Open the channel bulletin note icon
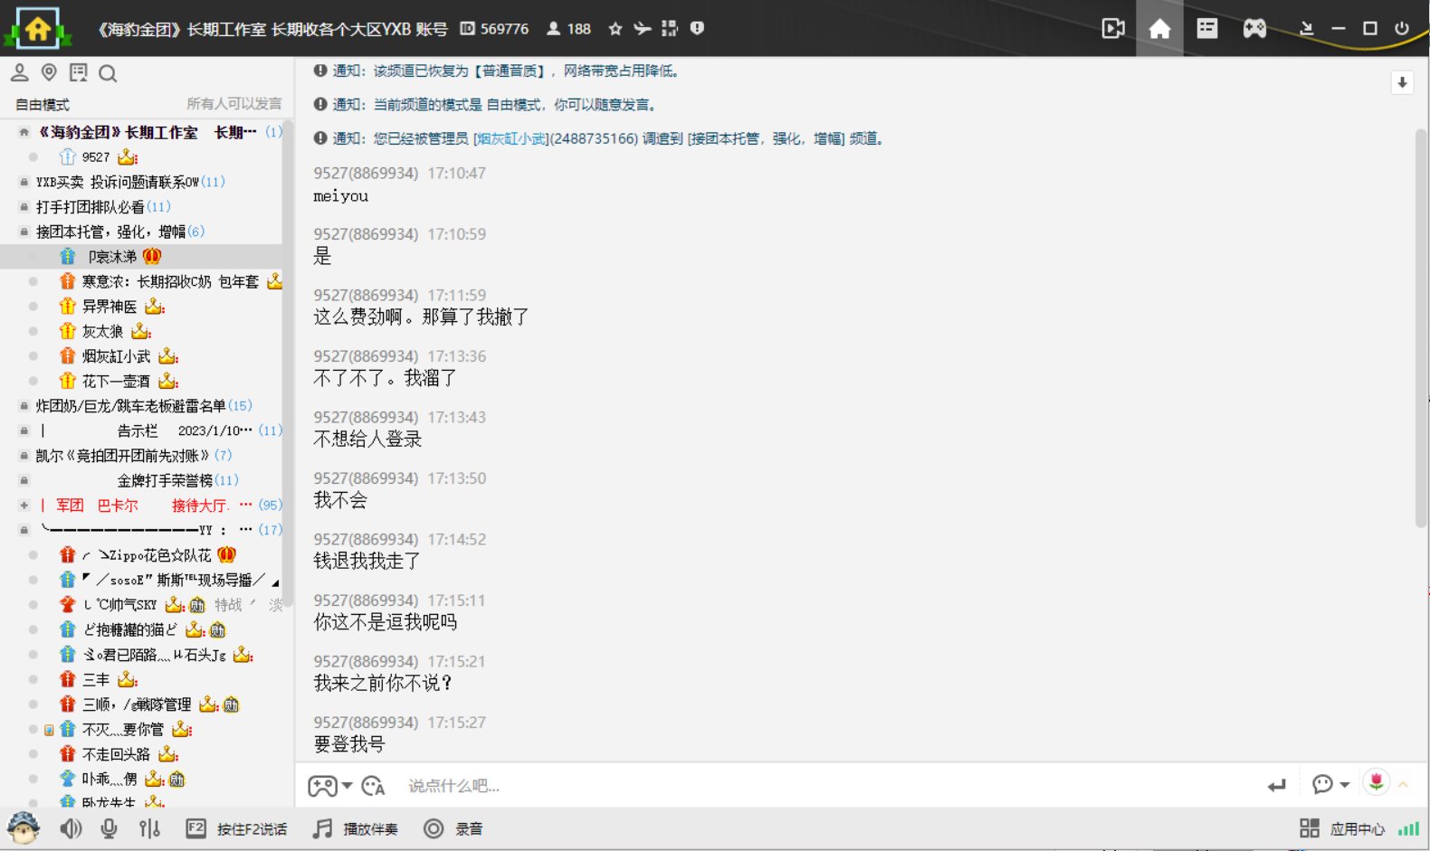This screenshot has width=1430, height=851. tap(79, 72)
